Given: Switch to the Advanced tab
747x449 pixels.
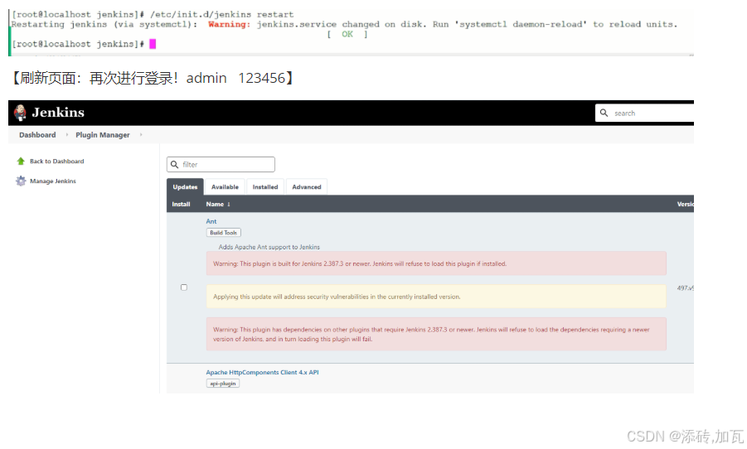Looking at the screenshot, I should 306,186.
